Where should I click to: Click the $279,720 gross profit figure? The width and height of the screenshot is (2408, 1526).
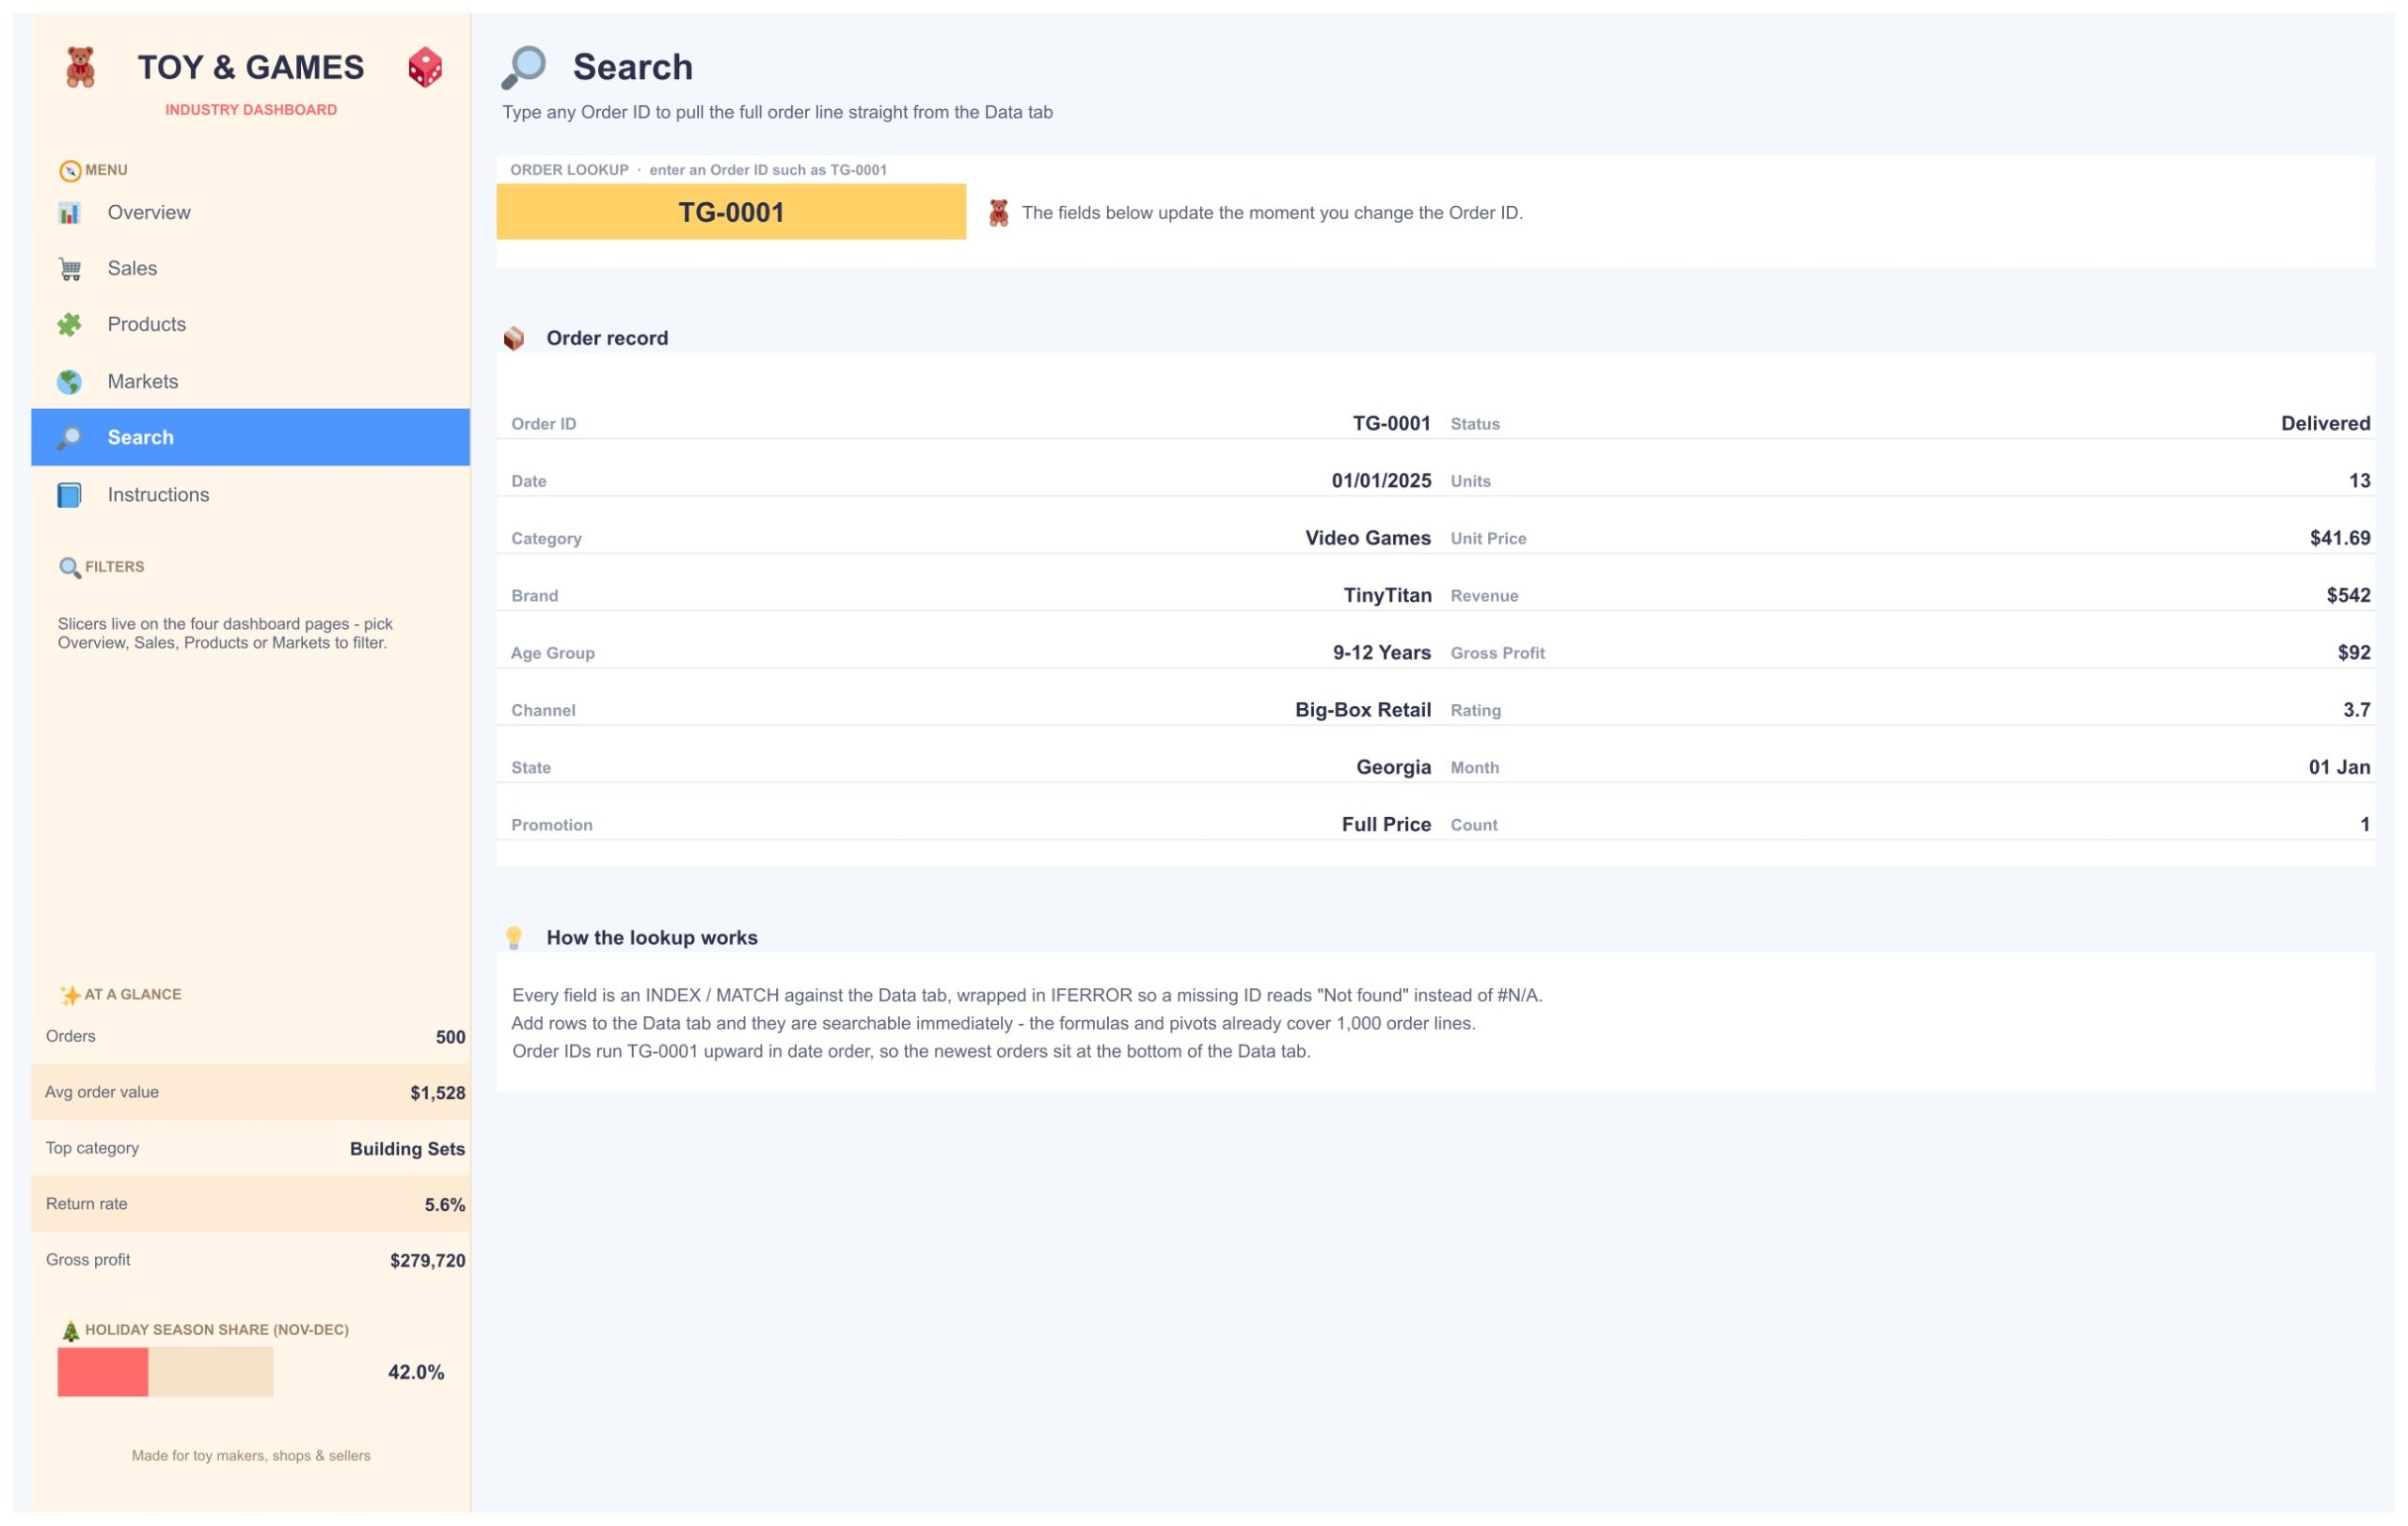point(428,1261)
